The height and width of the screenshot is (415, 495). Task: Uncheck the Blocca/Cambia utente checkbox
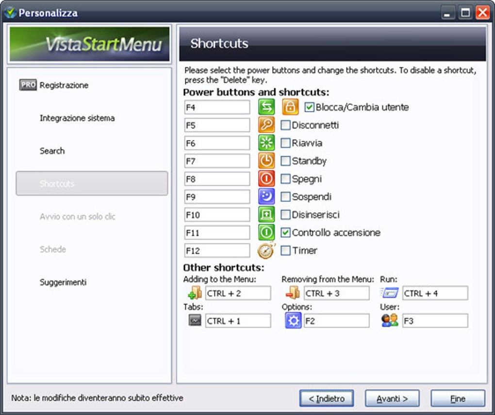pyautogui.click(x=310, y=107)
